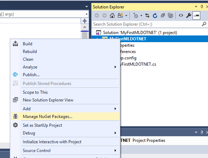Click the View Code icon
Viewport: 208px width, 158px height.
pyautogui.click(x=181, y=15)
